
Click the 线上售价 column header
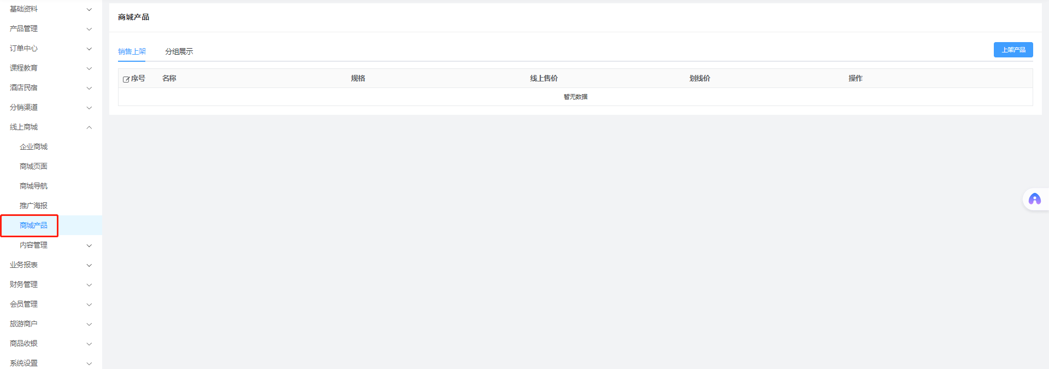[544, 78]
